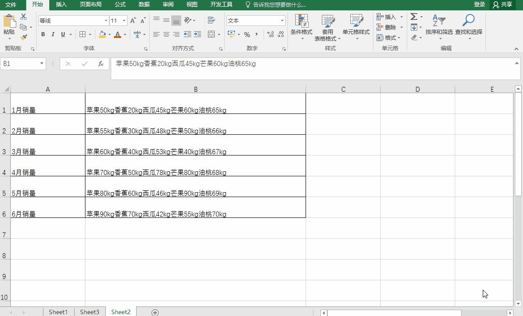Toggle center alignment

[x=166, y=34]
